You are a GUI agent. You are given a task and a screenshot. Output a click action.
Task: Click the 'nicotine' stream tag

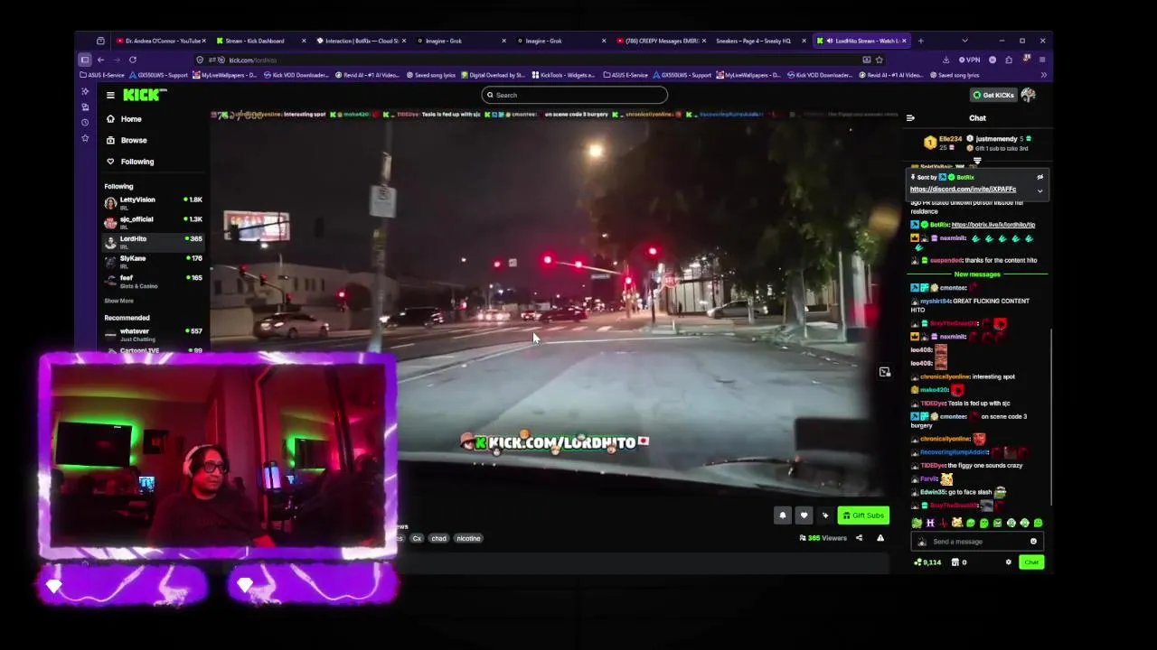point(468,538)
